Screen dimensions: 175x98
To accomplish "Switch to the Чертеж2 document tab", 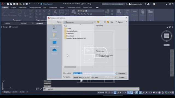I will click(24, 23).
